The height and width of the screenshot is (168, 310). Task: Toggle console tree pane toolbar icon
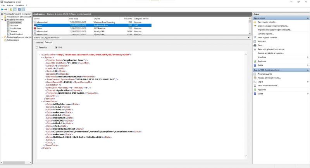pos(15,9)
